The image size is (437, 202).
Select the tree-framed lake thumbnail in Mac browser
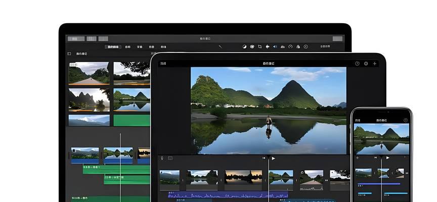coord(132,73)
